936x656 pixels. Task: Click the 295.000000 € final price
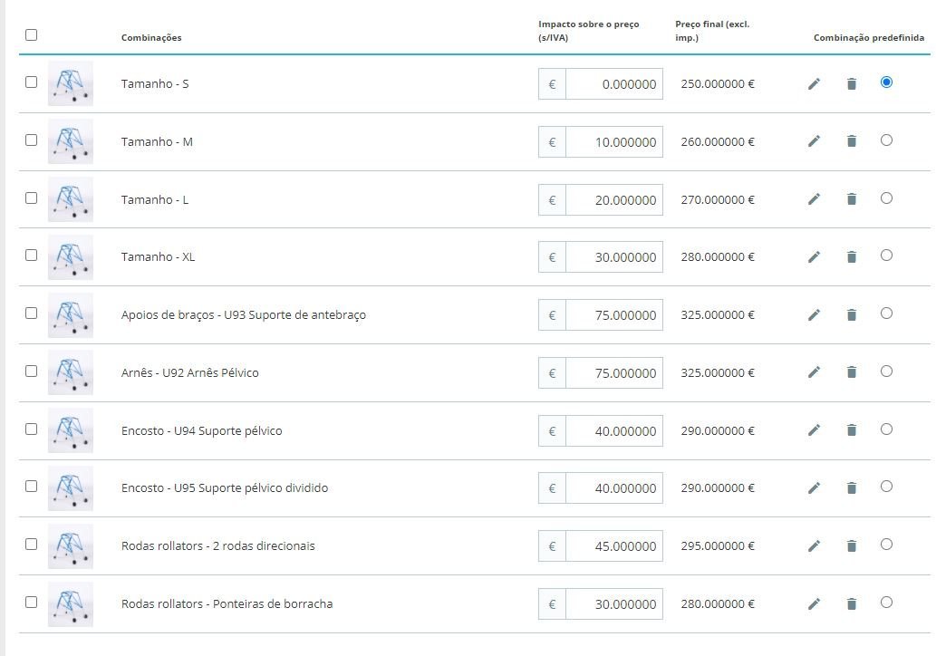(718, 546)
